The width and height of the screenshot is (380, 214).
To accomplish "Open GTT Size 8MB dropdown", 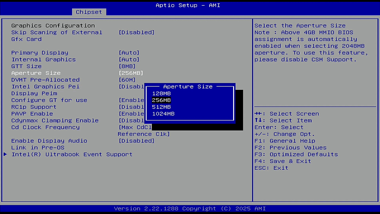I will pos(127,67).
